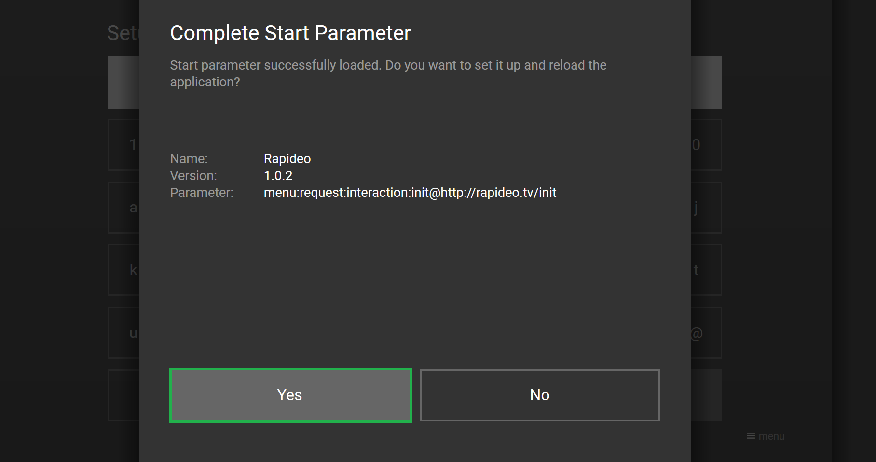Click the dimmed "menu" text label

pyautogui.click(x=771, y=436)
